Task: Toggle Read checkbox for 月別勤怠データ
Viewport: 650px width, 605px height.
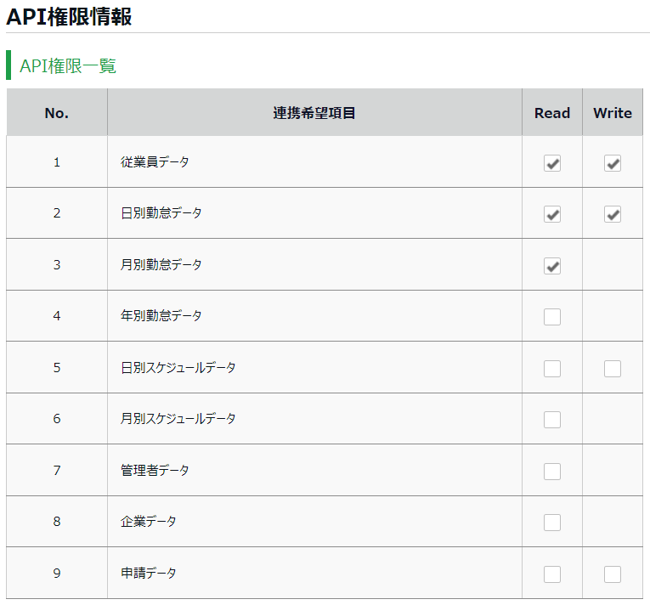Action: (552, 266)
